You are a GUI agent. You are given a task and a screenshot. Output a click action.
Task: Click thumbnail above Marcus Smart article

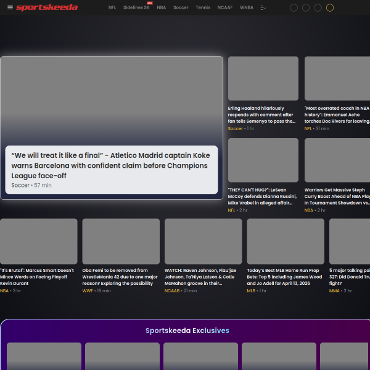click(x=38, y=241)
